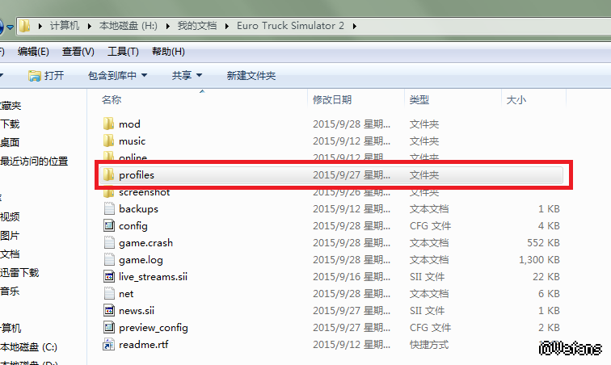Screen dimensions: 611x365
Task: Open 视频 library in navigation pane
Action: click(10, 216)
